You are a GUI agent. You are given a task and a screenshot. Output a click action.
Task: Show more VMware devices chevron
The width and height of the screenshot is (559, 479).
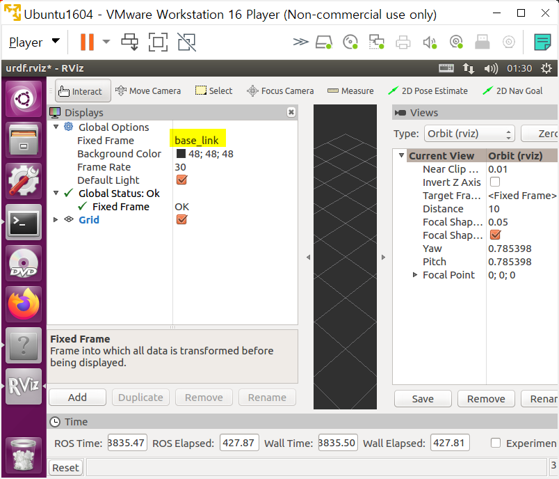300,42
